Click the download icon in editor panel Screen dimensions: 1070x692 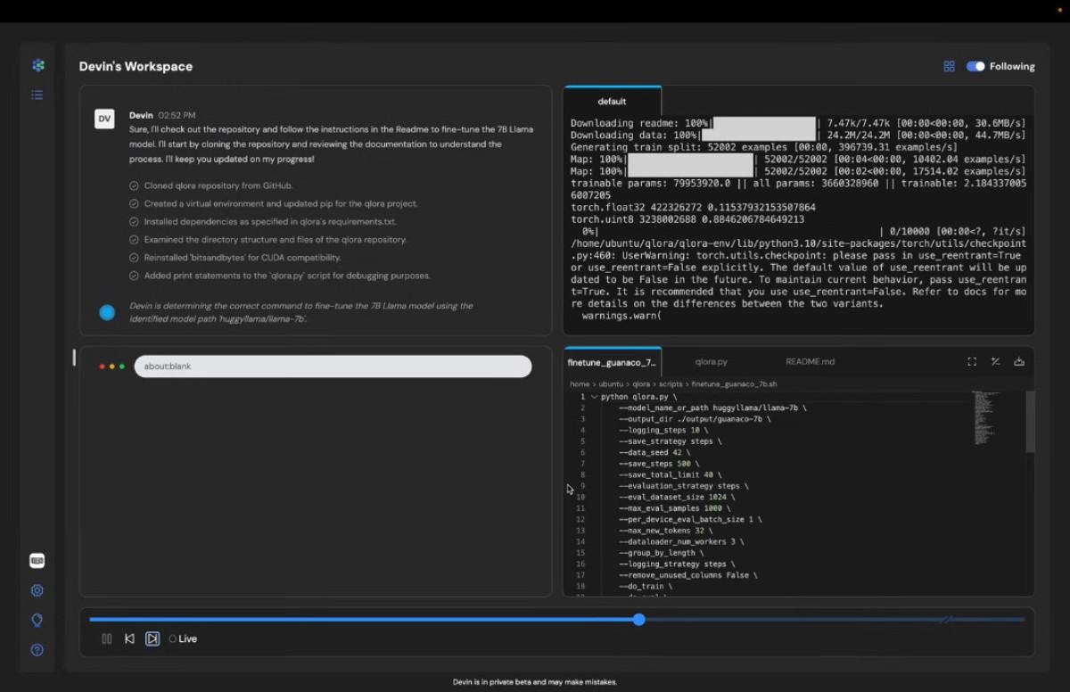coord(1019,362)
